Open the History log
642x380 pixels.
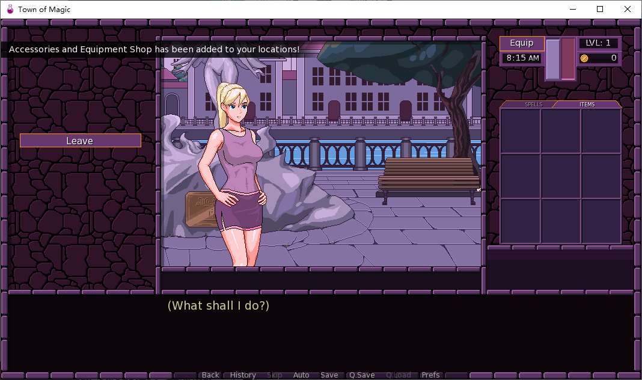[x=243, y=375]
